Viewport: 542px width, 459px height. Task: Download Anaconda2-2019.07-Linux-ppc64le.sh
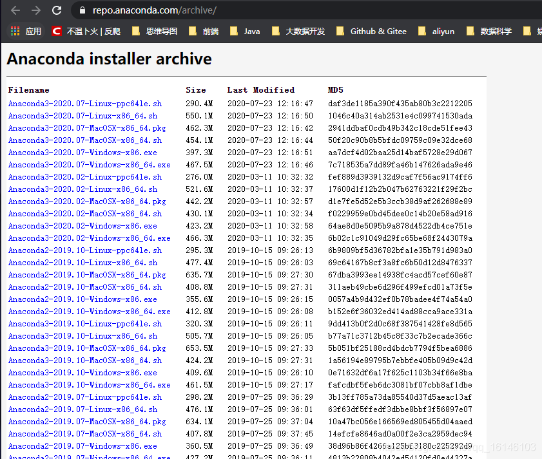[x=85, y=397]
